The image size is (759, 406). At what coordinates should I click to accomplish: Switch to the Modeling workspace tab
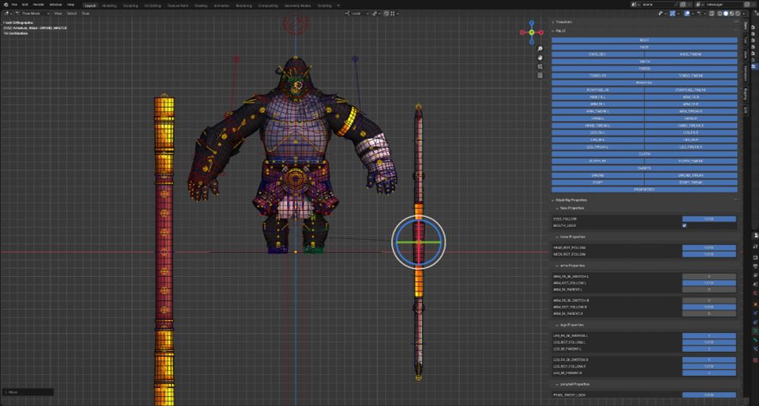tap(109, 5)
